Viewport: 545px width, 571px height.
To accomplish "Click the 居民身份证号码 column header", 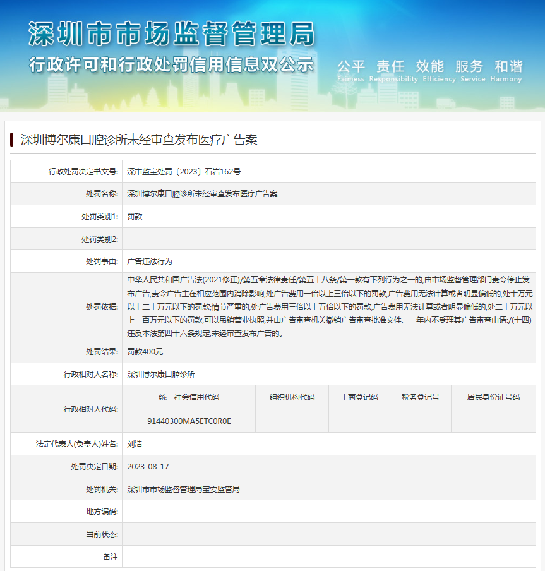I will click(493, 397).
